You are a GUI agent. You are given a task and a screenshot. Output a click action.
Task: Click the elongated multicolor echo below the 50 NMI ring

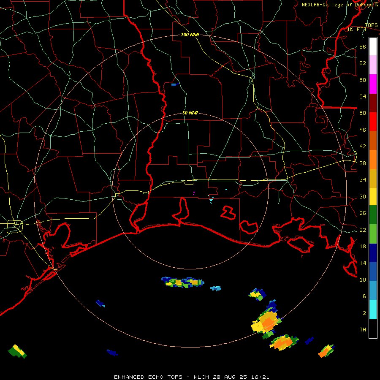click(x=183, y=282)
